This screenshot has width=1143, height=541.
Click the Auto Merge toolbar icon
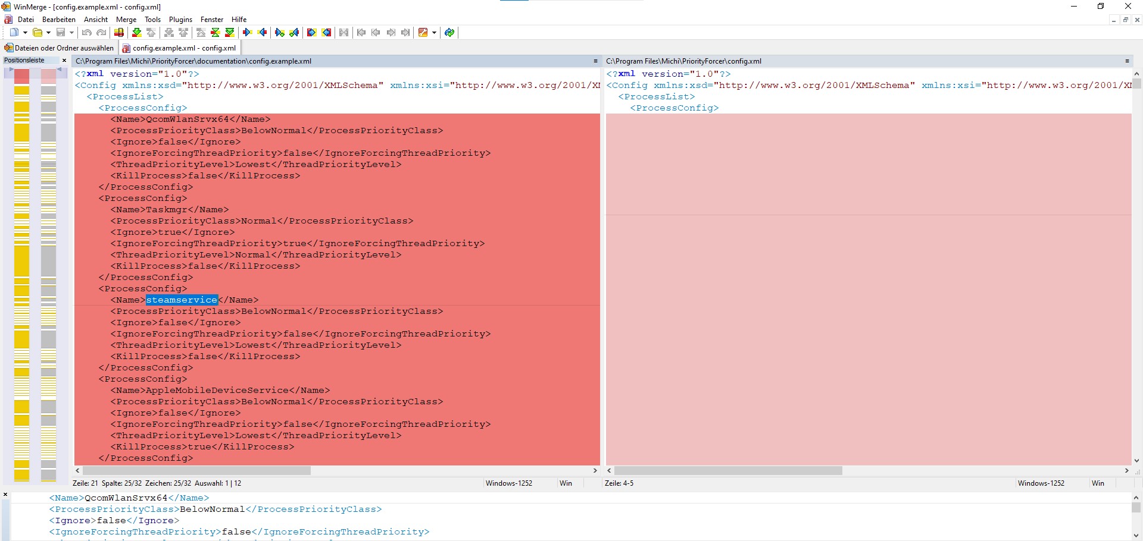[344, 33]
